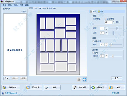Tick the 自动 checkbox under 疏密度
This screenshot has width=127, height=96.
(93, 53)
